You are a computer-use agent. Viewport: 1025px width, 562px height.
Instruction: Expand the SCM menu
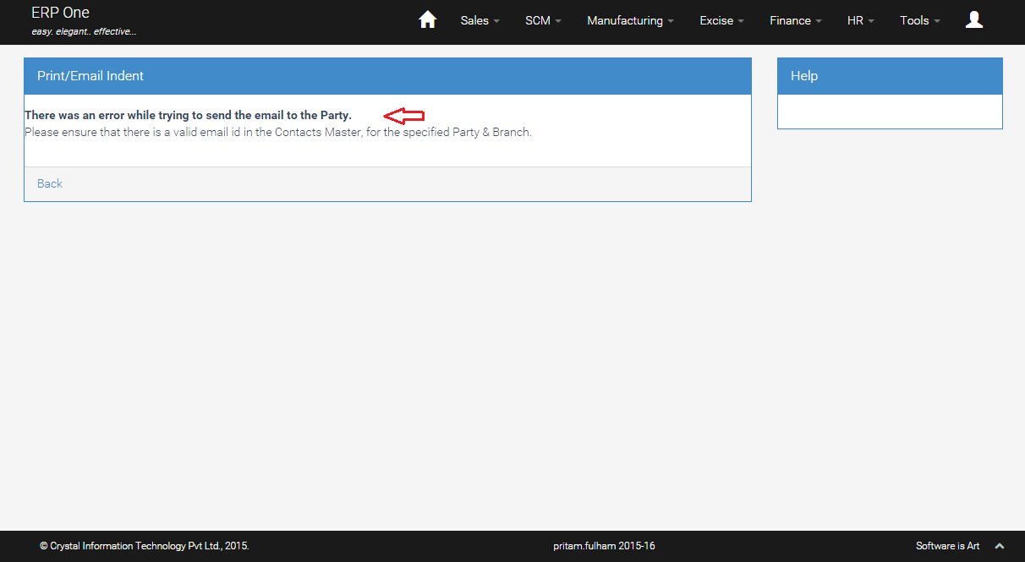tap(538, 20)
